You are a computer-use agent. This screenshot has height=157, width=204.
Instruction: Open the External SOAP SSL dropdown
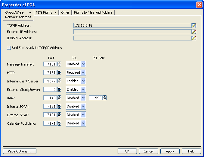point(83,115)
